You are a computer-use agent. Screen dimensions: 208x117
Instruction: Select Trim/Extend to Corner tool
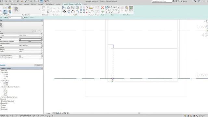click(77, 12)
